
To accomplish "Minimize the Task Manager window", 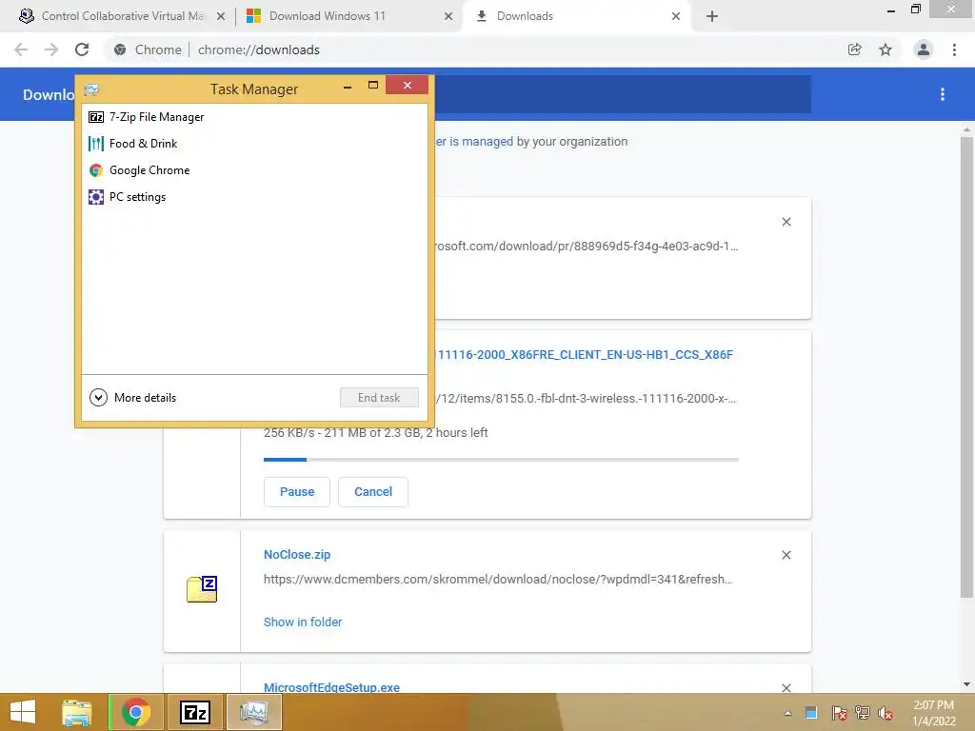I will point(348,86).
